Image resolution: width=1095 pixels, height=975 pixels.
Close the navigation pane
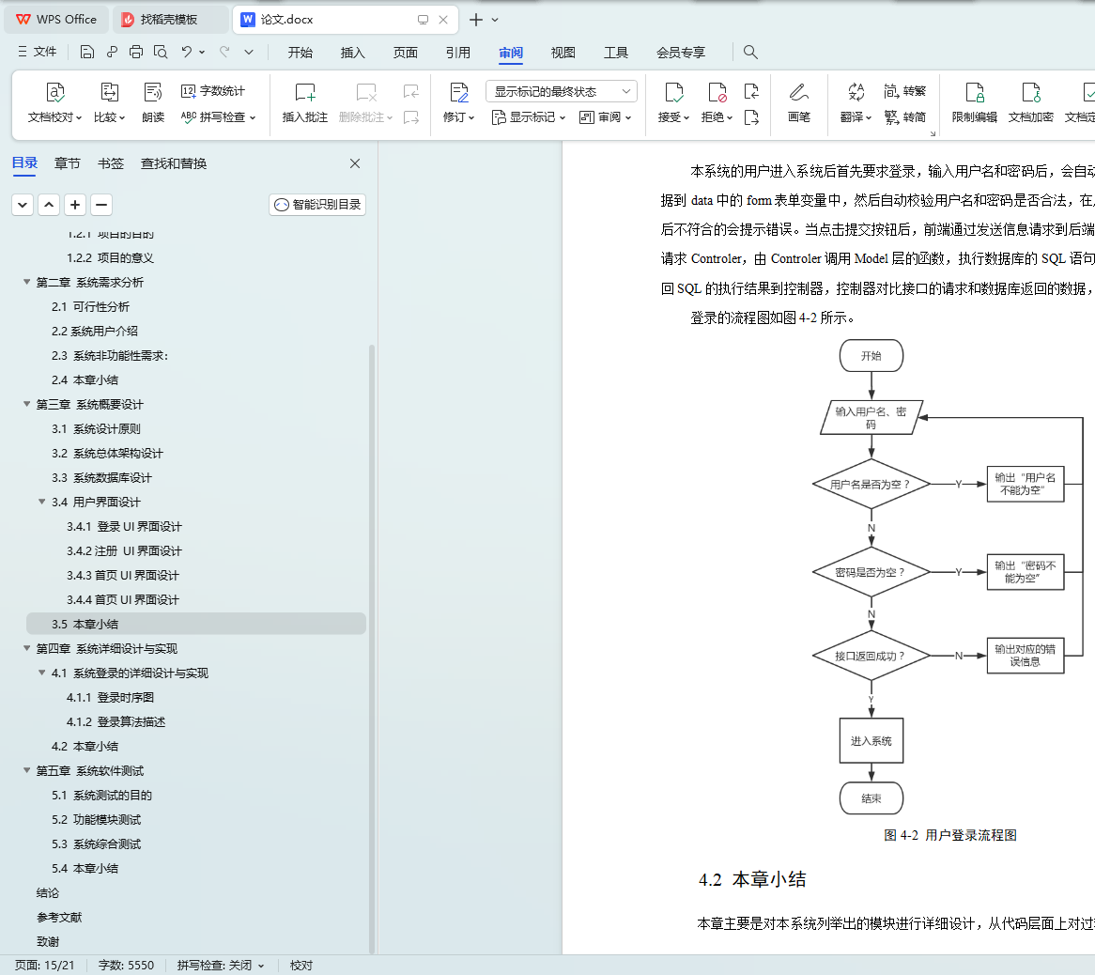(355, 163)
